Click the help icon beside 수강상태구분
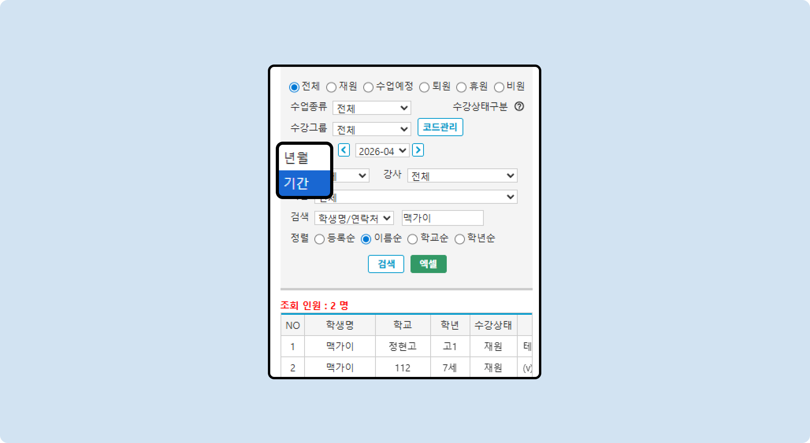This screenshot has height=443, width=810. pyautogui.click(x=519, y=107)
